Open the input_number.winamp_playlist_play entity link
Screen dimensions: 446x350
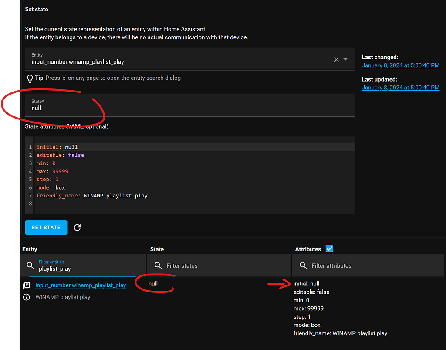(81, 285)
